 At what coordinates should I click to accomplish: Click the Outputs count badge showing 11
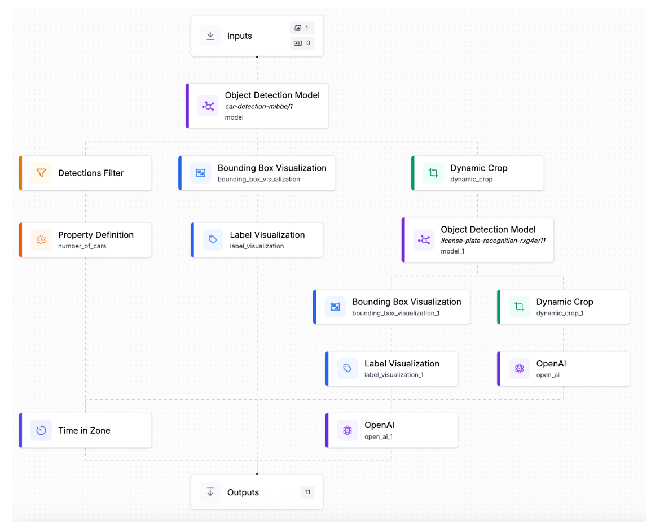click(x=307, y=492)
